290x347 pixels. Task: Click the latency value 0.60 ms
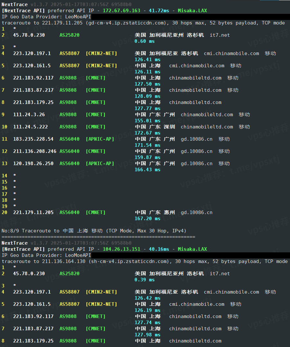click(x=145, y=41)
